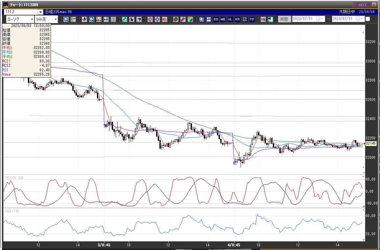
Task: Click the toolbar grip before ローソク dropdown
Action: (4, 19)
